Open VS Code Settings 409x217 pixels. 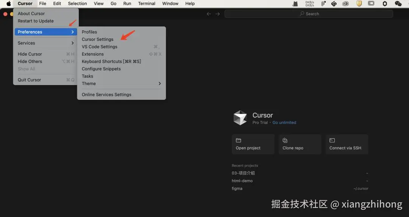[x=122, y=46]
